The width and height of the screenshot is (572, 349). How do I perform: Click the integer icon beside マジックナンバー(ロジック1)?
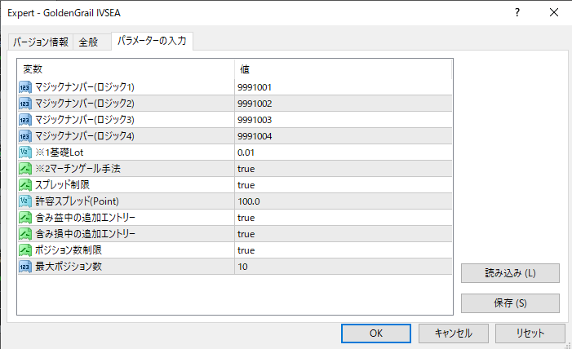[25, 86]
